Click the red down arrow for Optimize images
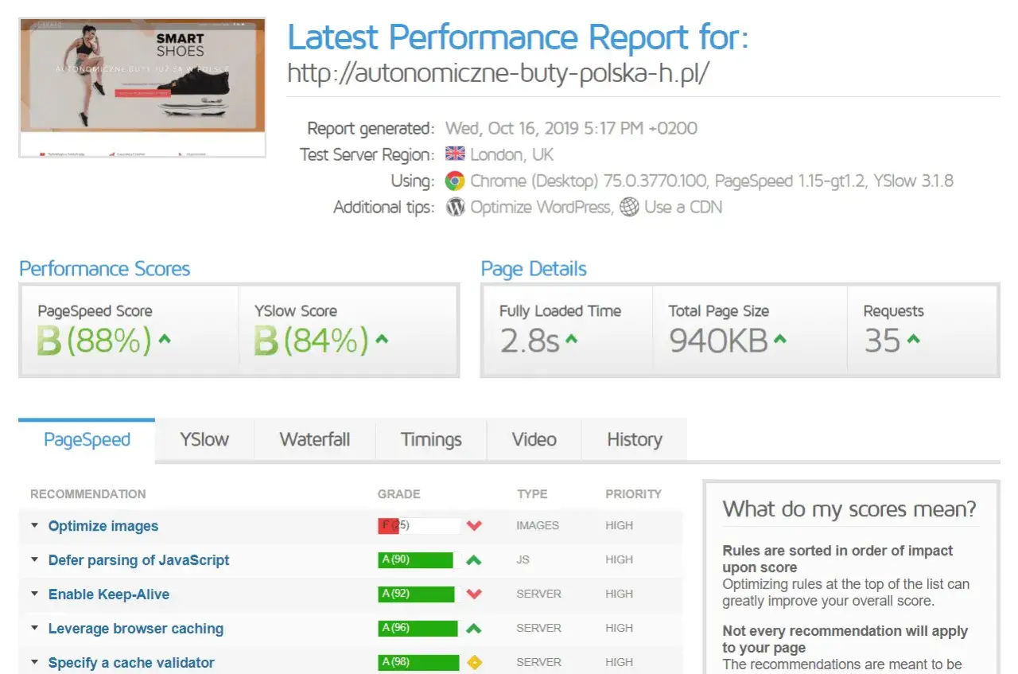Image resolution: width=1018 pixels, height=674 pixels. coord(475,526)
